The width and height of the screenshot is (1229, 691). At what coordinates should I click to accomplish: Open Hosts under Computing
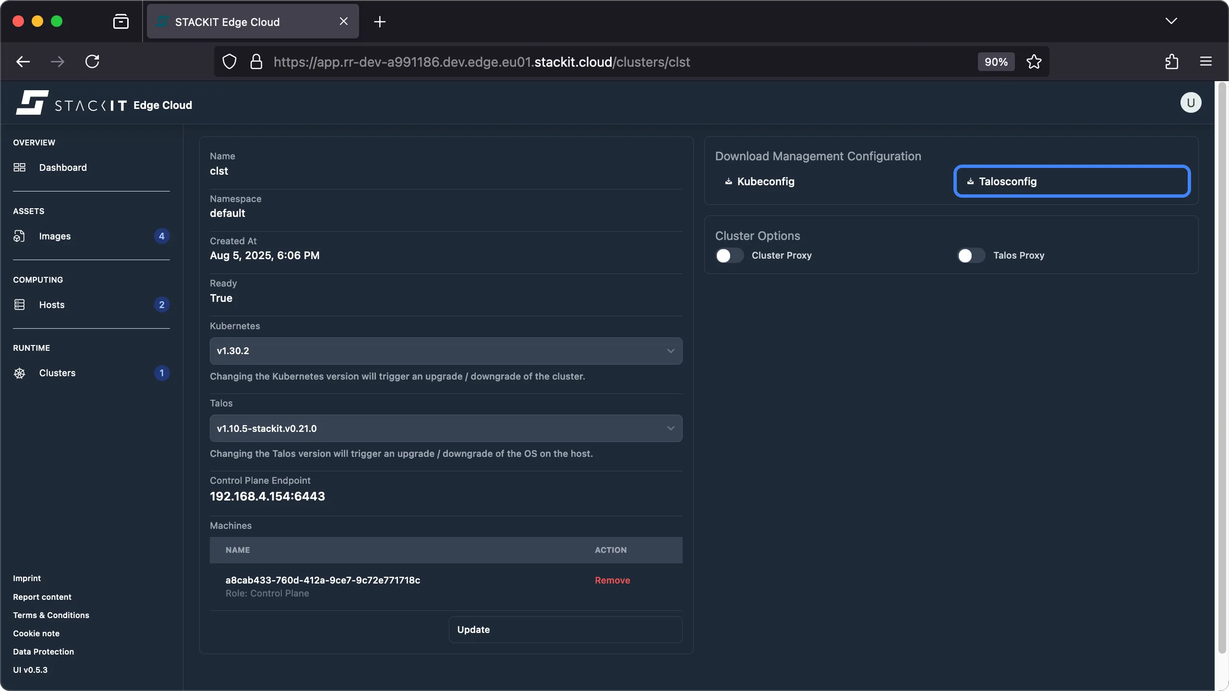point(52,304)
